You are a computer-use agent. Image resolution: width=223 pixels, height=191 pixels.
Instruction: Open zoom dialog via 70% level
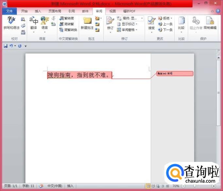tap(176, 186)
